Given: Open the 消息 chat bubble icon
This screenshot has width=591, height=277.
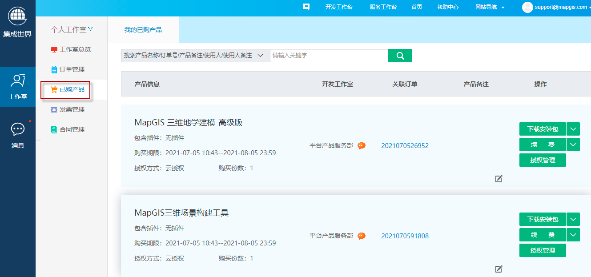Looking at the screenshot, I should (x=18, y=129).
